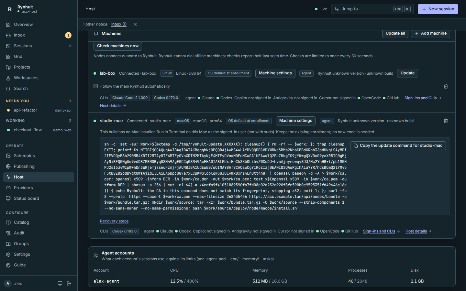Click the studio-mac machine name

111,121
